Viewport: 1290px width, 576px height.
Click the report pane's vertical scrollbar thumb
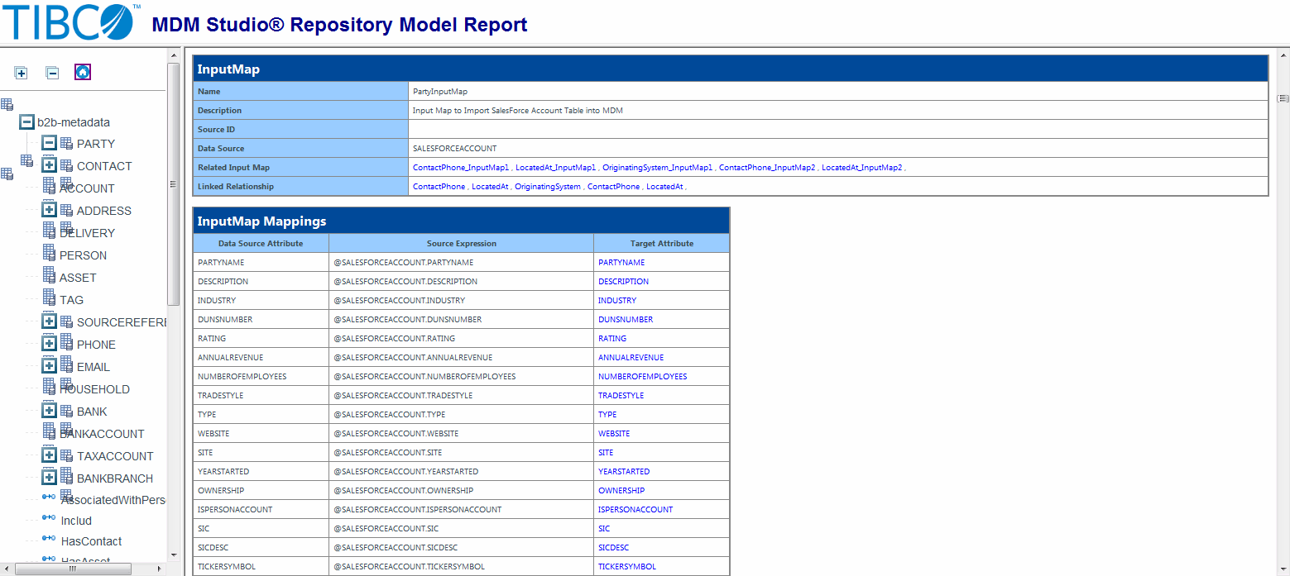tap(1283, 98)
